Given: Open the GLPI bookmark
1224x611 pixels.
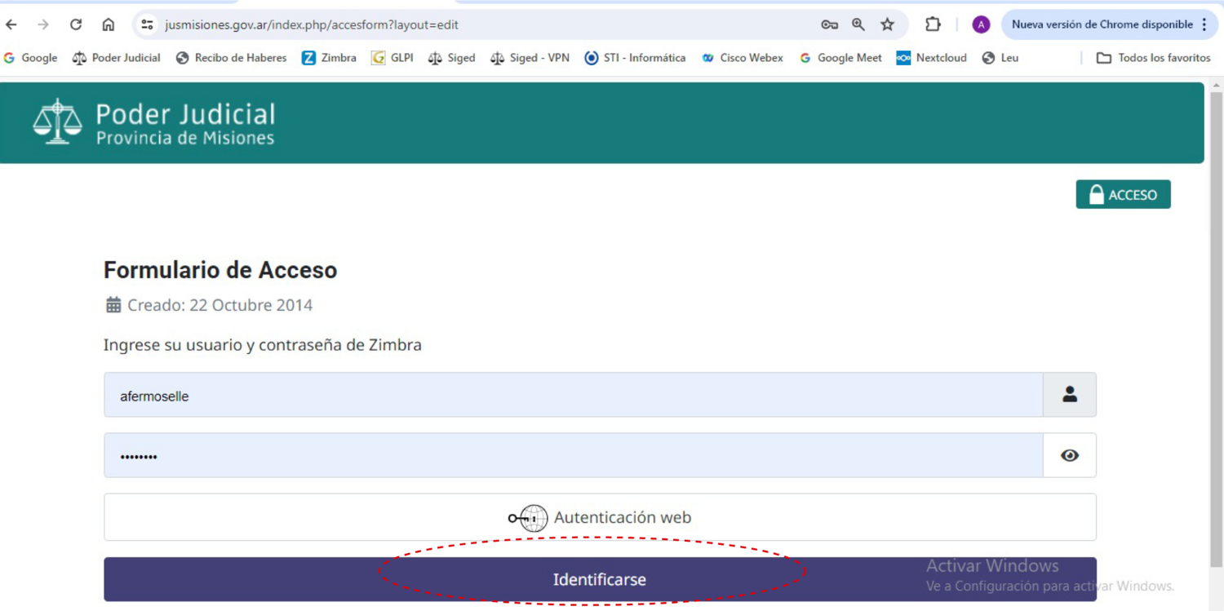Looking at the screenshot, I should coord(392,58).
